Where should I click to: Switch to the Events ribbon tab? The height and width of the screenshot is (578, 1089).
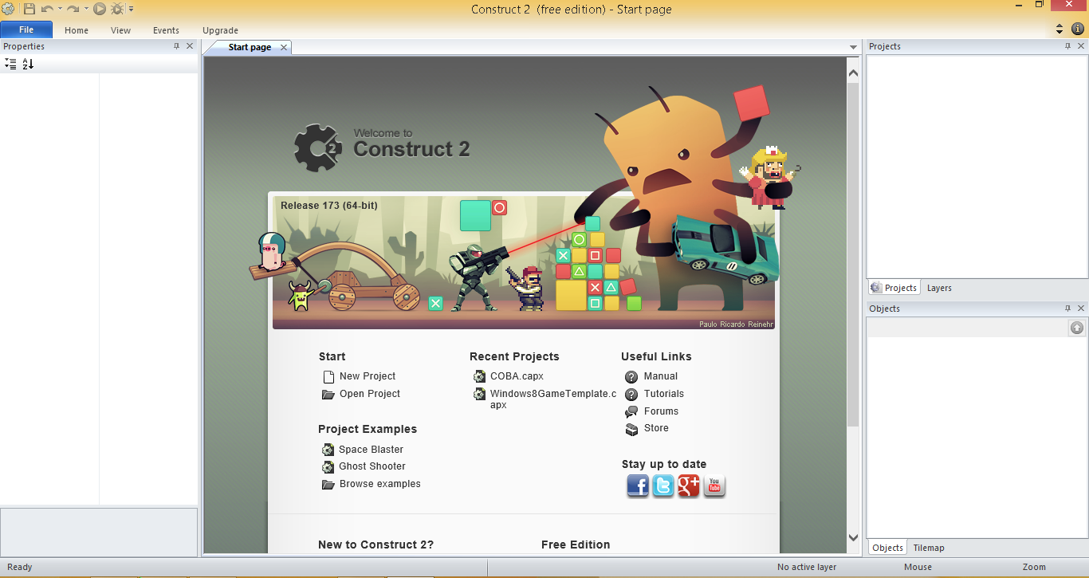coord(166,30)
